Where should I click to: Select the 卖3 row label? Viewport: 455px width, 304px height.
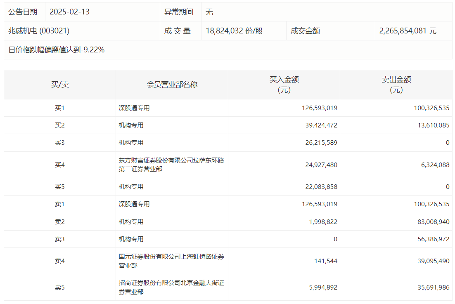point(60,239)
